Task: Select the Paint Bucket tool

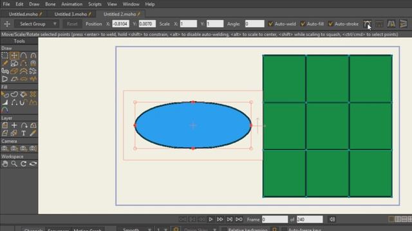Action: 24,94
